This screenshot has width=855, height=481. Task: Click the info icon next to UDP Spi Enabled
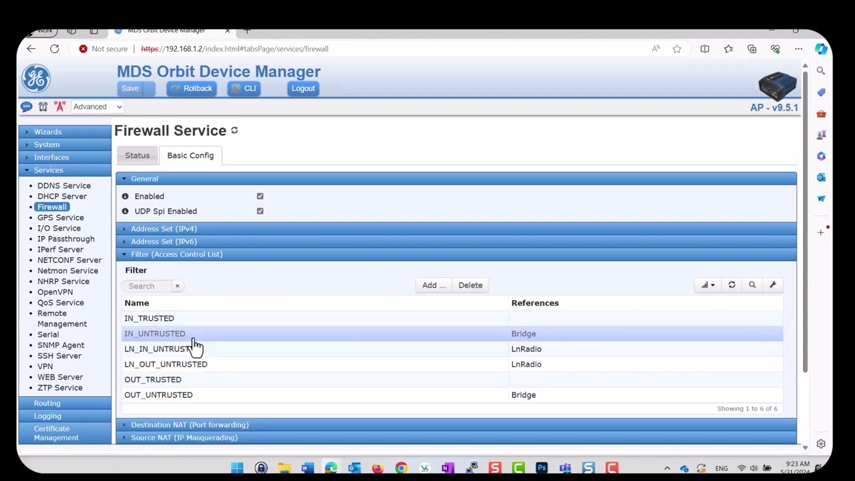click(125, 211)
